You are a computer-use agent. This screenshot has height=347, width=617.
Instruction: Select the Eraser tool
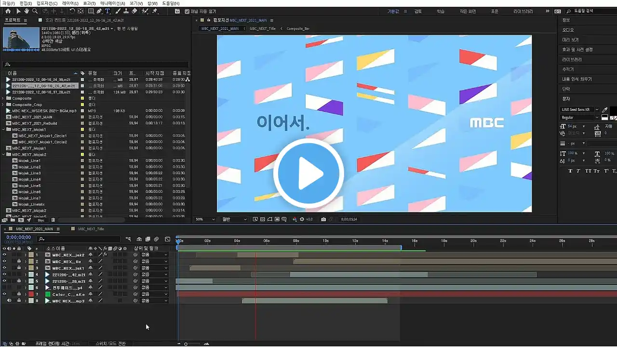(x=134, y=11)
